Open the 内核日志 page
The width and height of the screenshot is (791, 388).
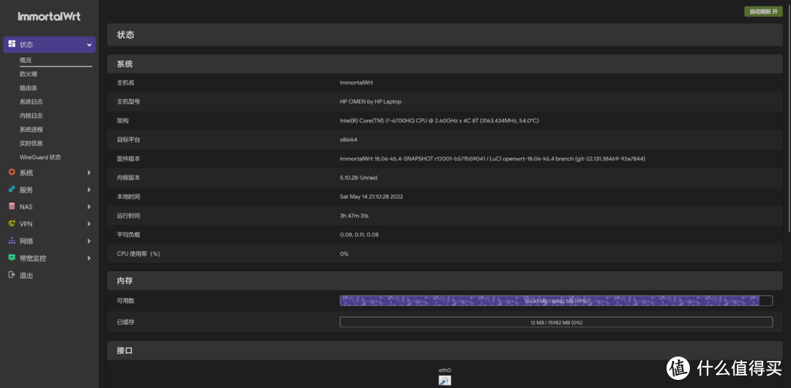pyautogui.click(x=31, y=116)
